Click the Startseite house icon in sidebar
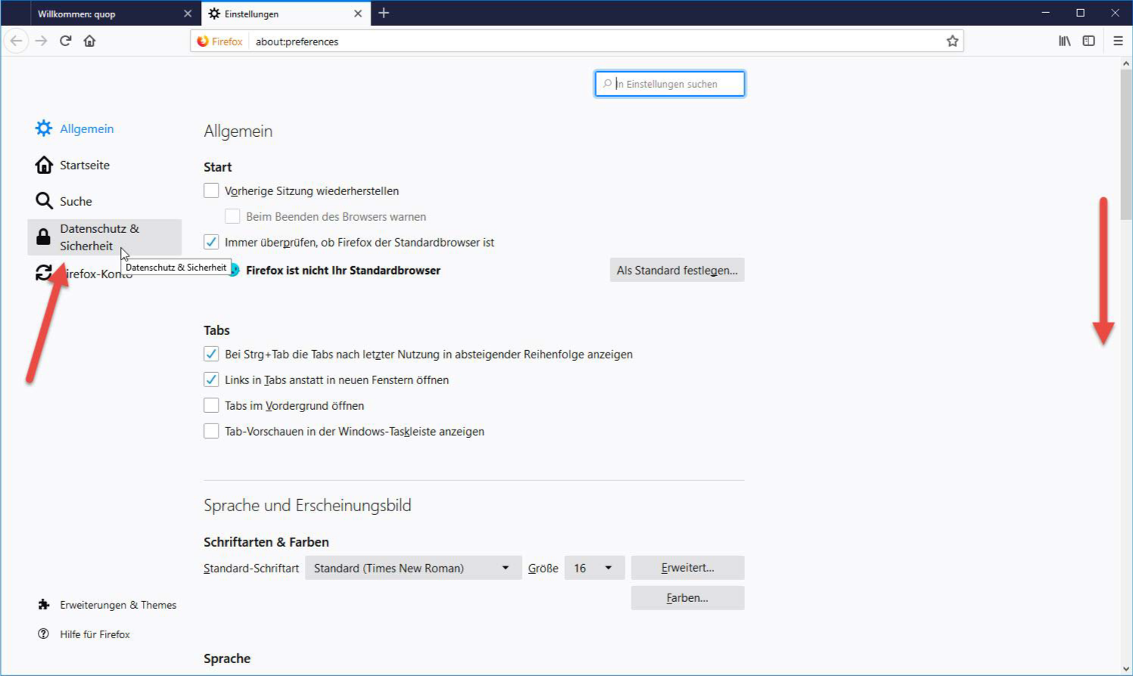 44,165
